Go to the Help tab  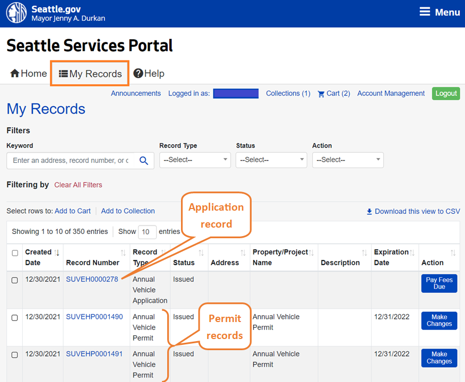tap(149, 74)
